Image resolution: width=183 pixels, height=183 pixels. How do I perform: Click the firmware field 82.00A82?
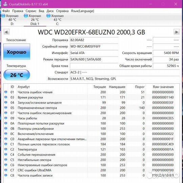94,40
